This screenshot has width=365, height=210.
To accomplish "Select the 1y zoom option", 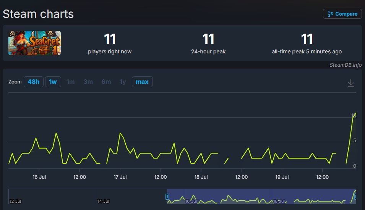I will [123, 82].
